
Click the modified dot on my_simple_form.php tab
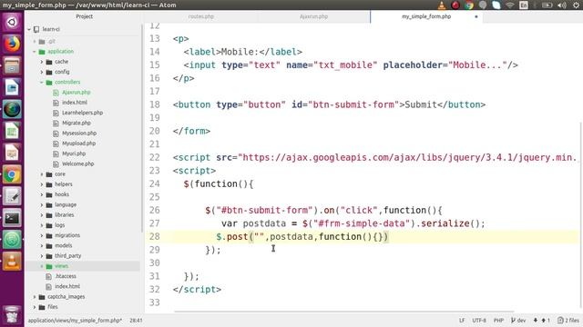pyautogui.click(x=476, y=16)
